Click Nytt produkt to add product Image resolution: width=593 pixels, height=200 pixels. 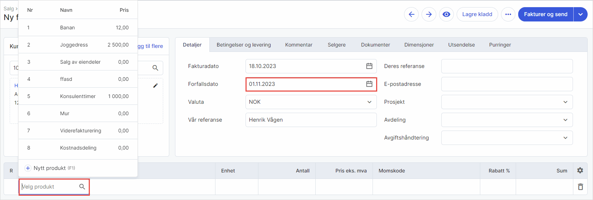click(x=50, y=168)
